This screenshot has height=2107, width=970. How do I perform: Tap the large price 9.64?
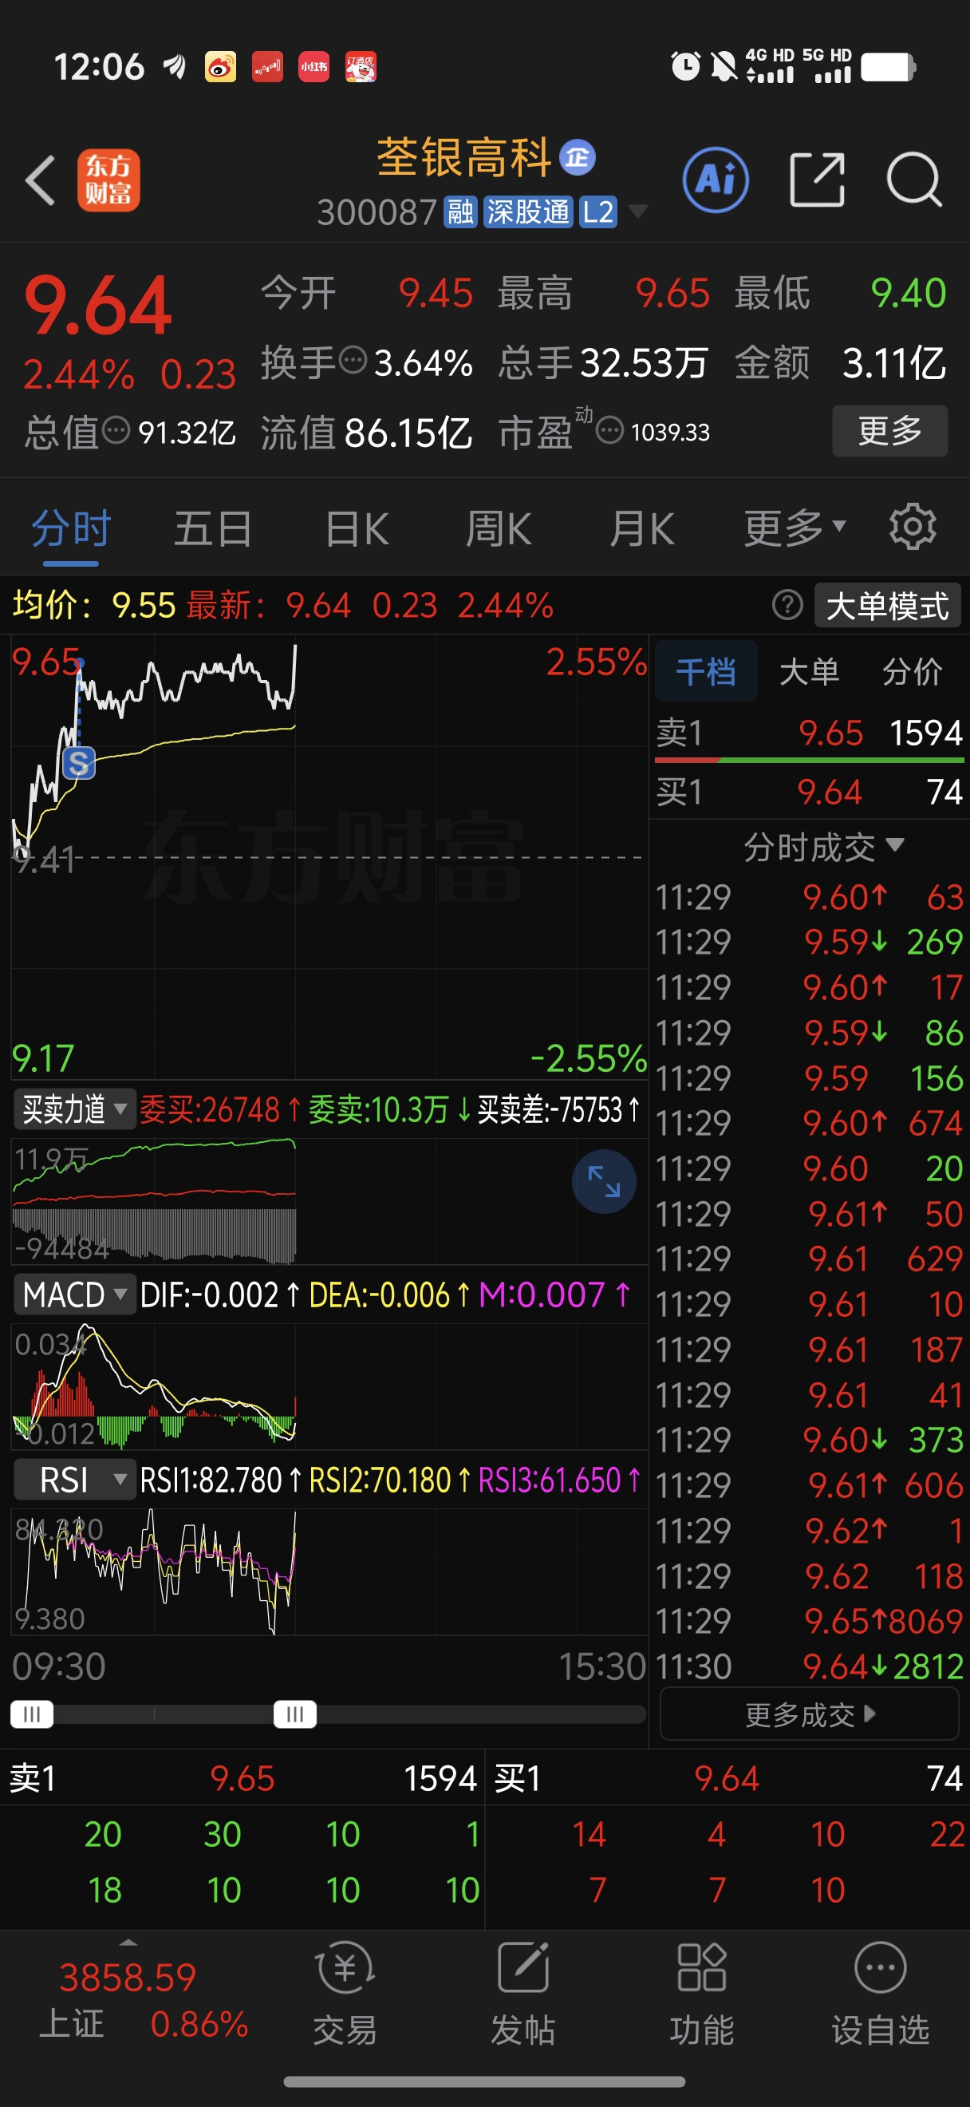[98, 306]
